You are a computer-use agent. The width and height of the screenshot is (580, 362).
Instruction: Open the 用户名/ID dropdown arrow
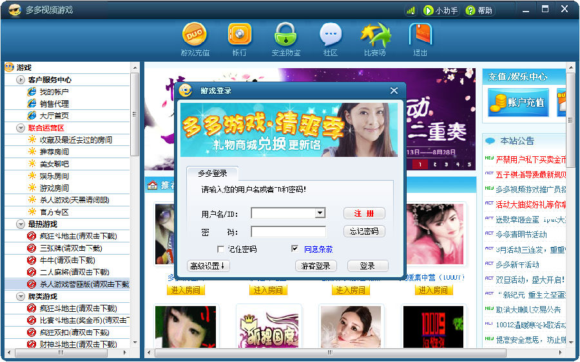coord(320,213)
